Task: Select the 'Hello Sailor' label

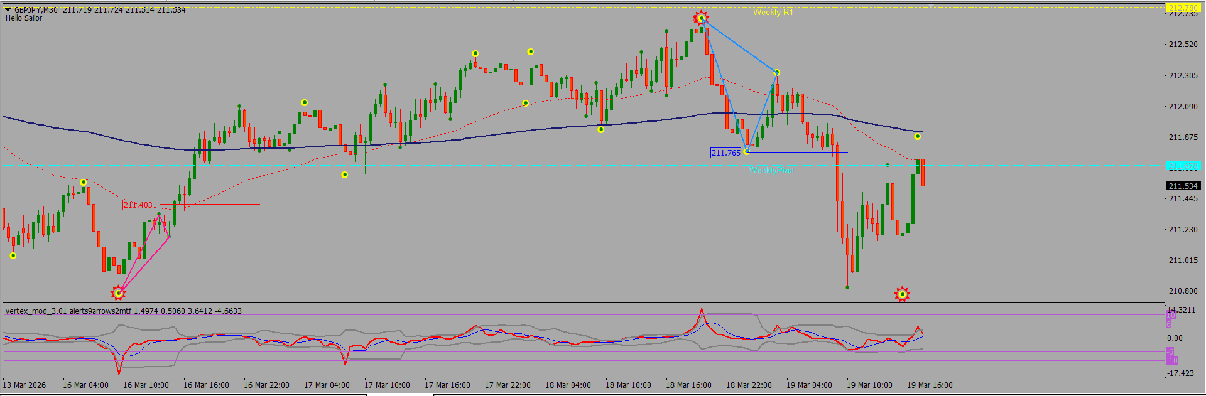Action: [x=24, y=18]
